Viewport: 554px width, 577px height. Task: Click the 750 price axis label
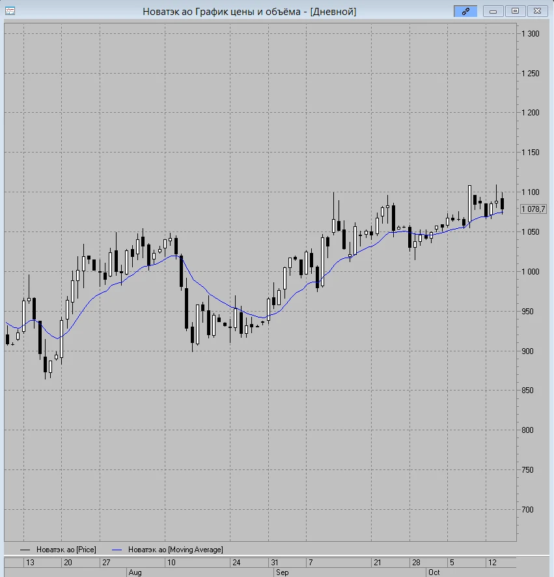pos(527,470)
